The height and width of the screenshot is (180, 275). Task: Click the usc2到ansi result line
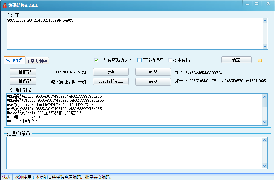pyautogui.click(x=52, y=104)
